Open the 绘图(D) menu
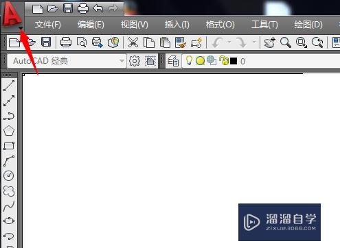 [x=308, y=25]
